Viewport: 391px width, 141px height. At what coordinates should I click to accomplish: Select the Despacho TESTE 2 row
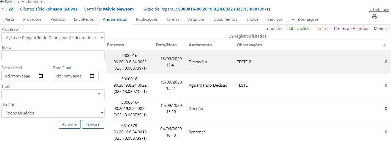pyautogui.click(x=248, y=62)
